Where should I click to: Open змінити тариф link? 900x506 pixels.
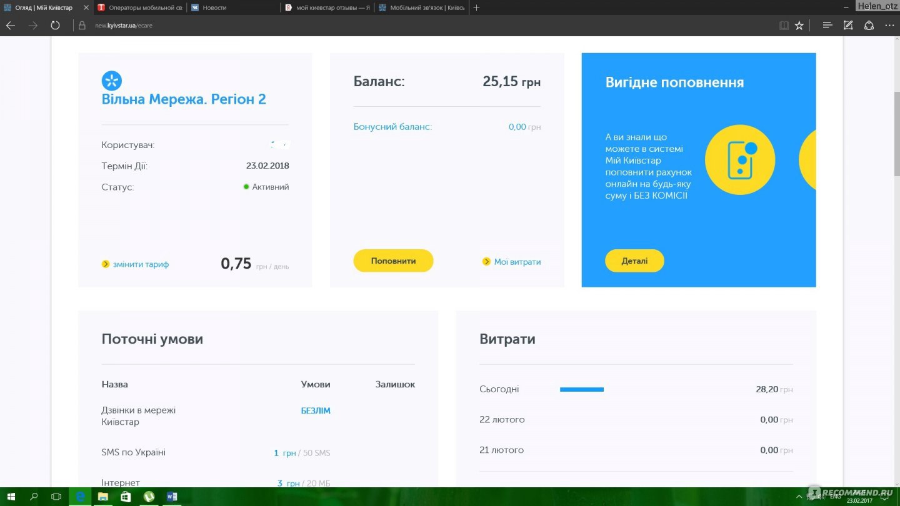pos(141,264)
